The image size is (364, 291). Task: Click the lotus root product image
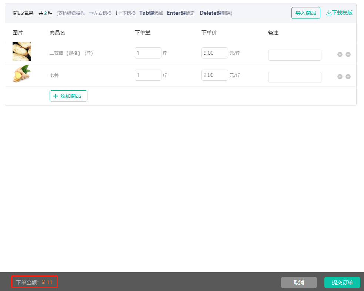(22, 51)
